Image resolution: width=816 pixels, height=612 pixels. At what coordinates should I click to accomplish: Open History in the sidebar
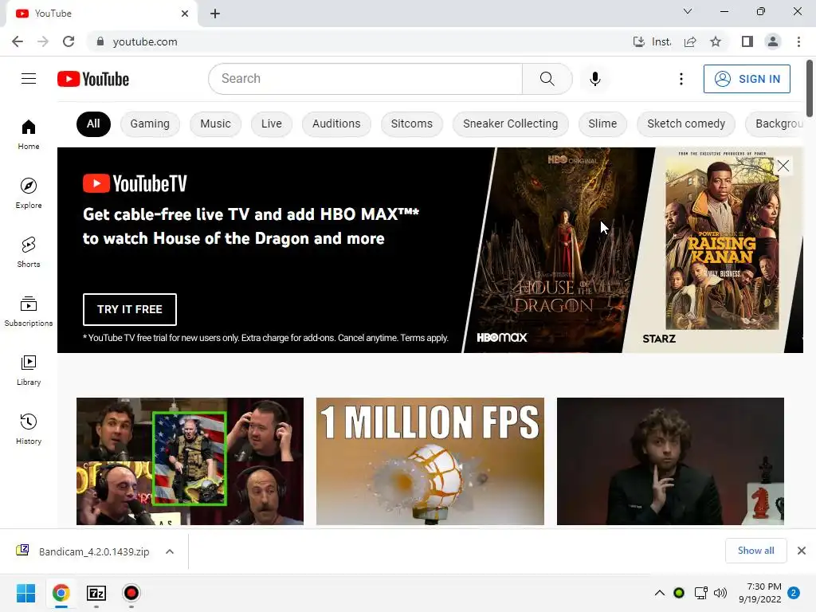click(x=29, y=429)
